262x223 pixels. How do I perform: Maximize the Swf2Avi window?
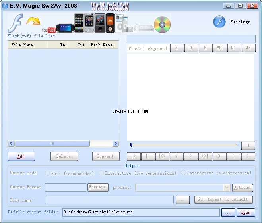tap(240, 6)
